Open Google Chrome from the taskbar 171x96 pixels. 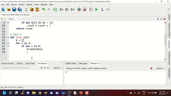[40, 93]
